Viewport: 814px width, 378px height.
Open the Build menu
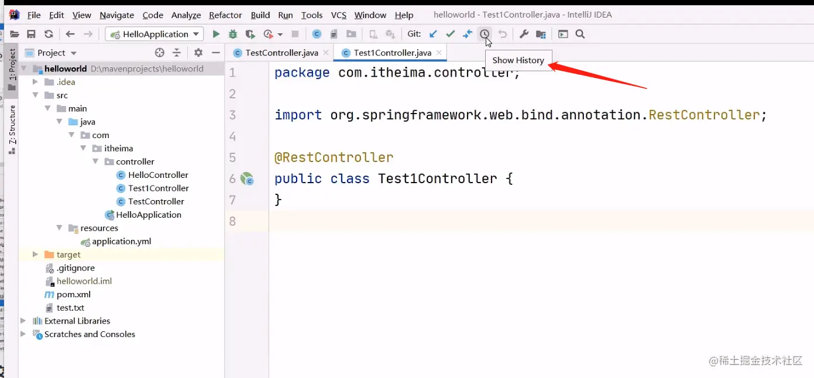pos(260,15)
